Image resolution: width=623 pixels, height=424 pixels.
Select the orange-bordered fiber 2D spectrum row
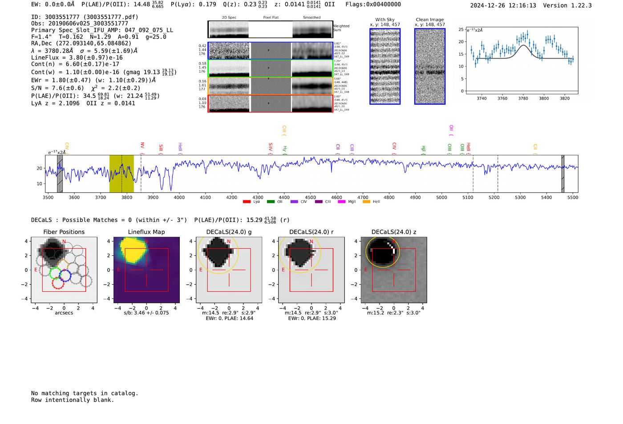click(x=271, y=86)
